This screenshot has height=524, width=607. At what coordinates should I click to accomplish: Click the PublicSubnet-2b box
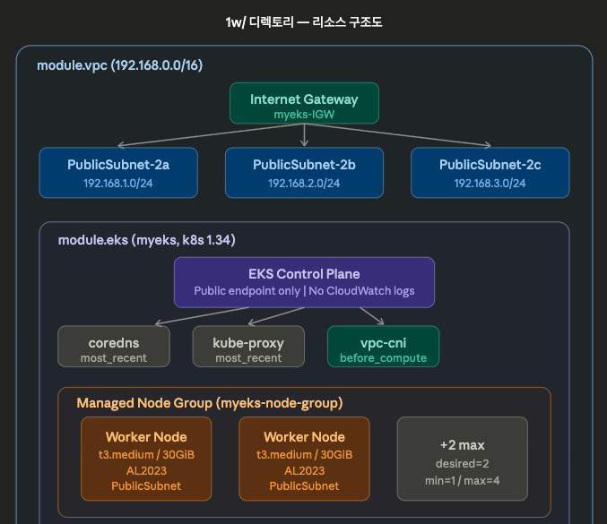(304, 173)
